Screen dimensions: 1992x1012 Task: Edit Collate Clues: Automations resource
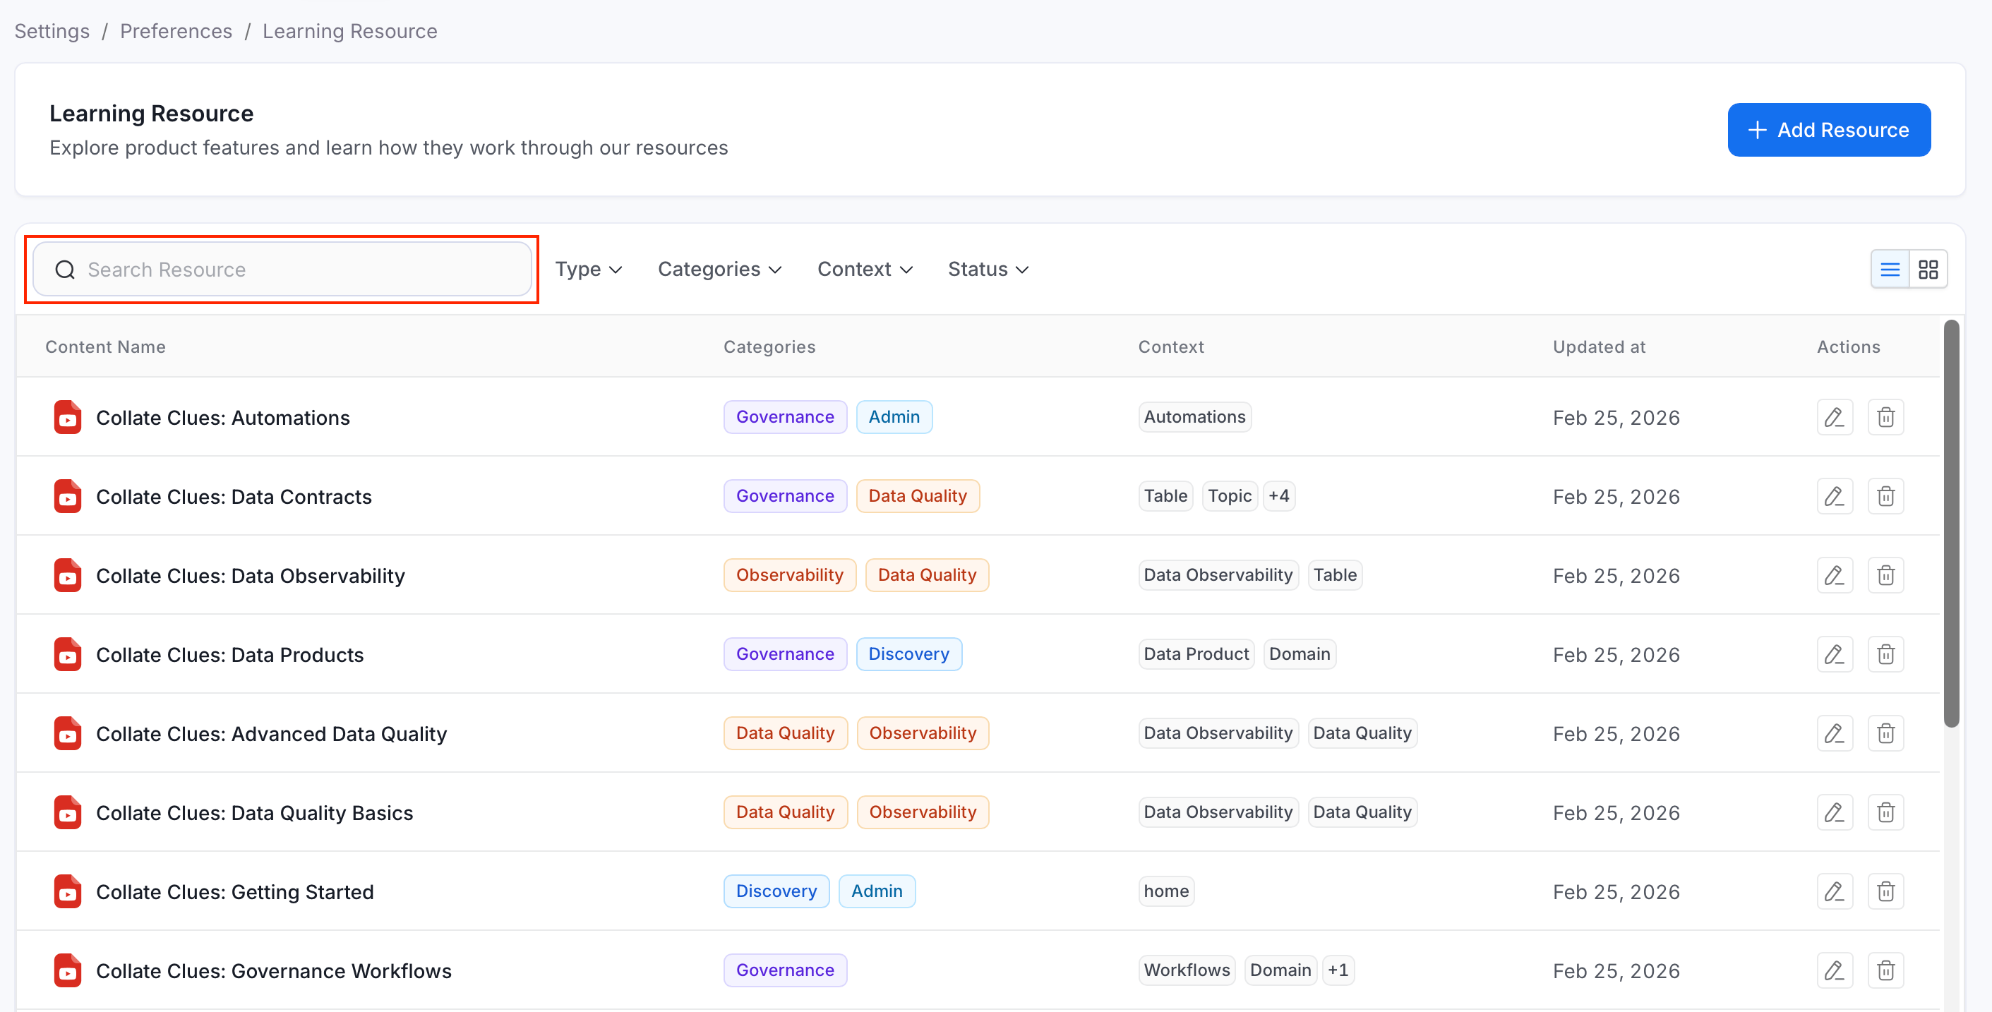pos(1835,418)
